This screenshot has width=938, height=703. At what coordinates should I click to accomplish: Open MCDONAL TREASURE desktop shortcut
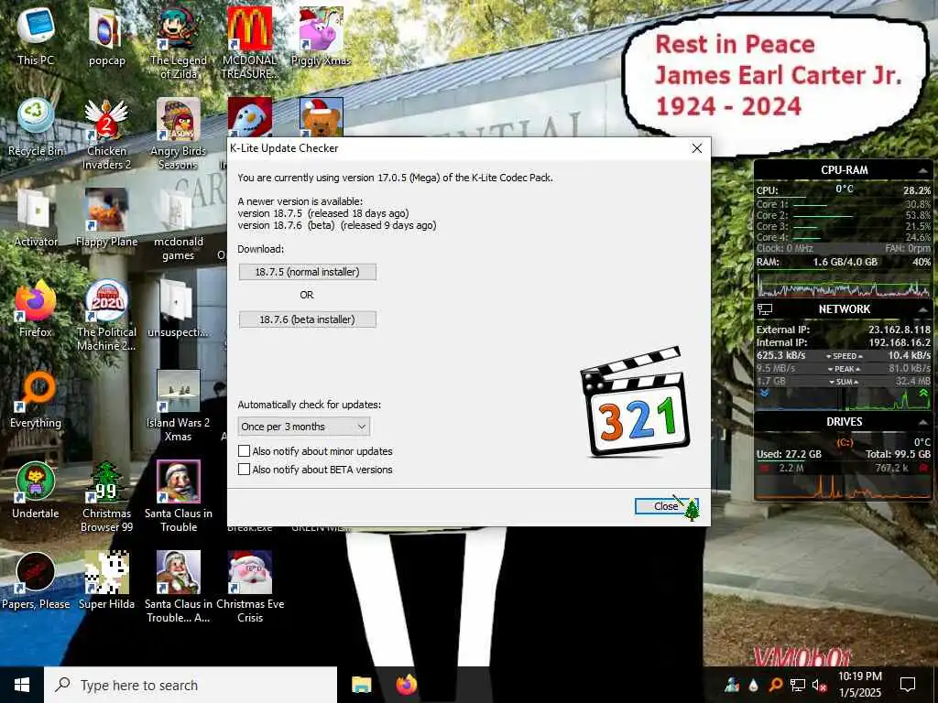[x=249, y=42]
